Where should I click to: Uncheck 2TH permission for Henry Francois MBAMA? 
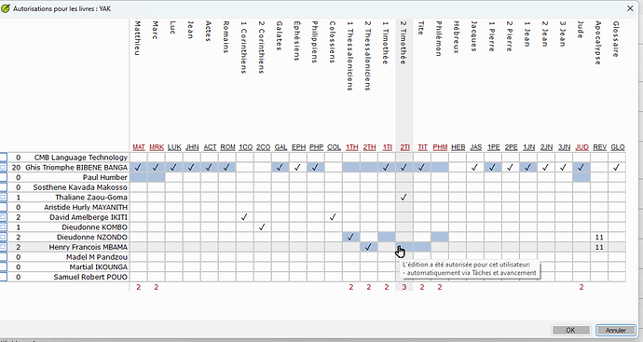pyautogui.click(x=369, y=247)
